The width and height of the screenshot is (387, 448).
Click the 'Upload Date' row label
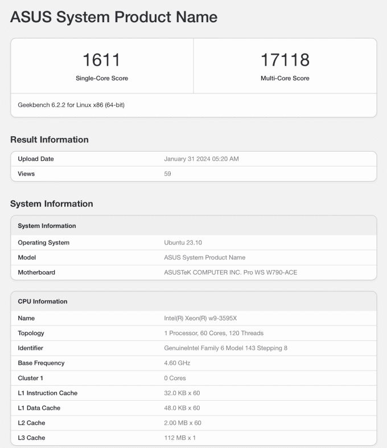click(36, 159)
